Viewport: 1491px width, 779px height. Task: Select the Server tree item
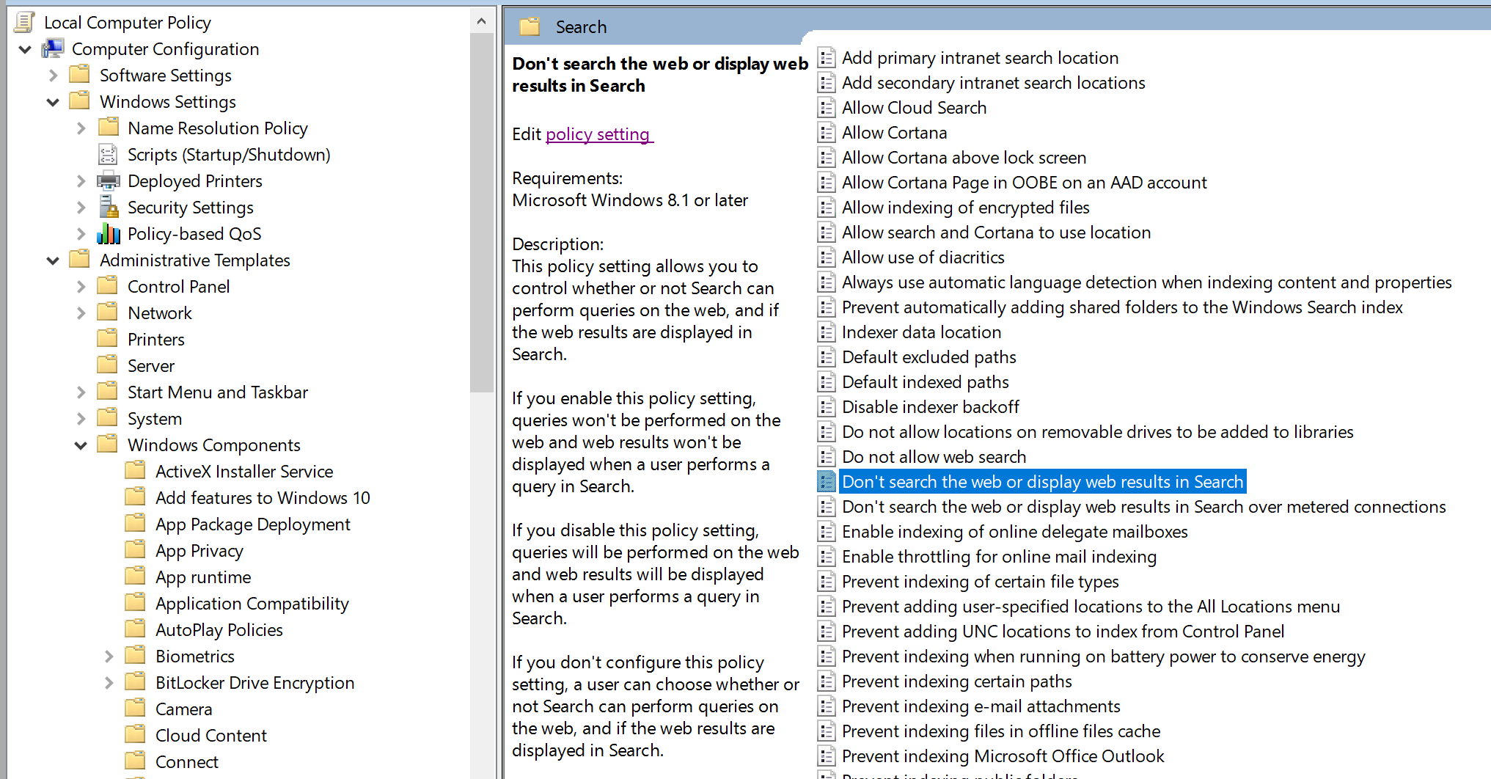pyautogui.click(x=150, y=366)
